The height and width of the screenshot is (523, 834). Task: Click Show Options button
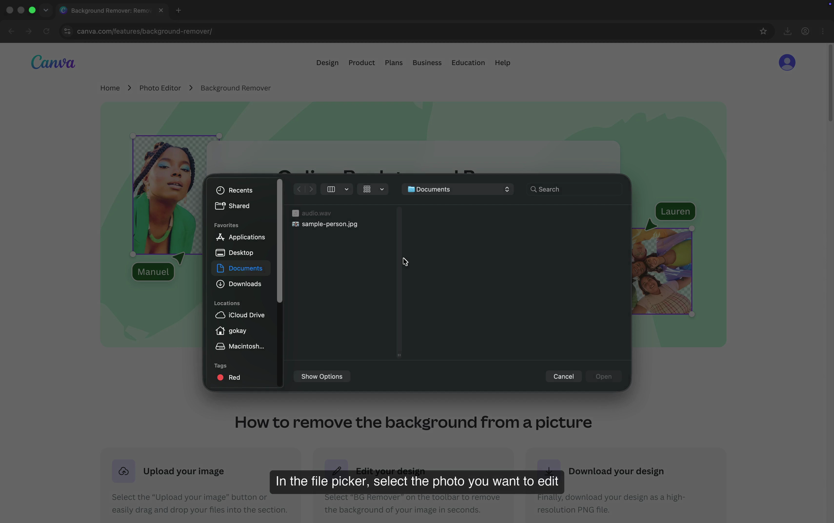click(322, 377)
